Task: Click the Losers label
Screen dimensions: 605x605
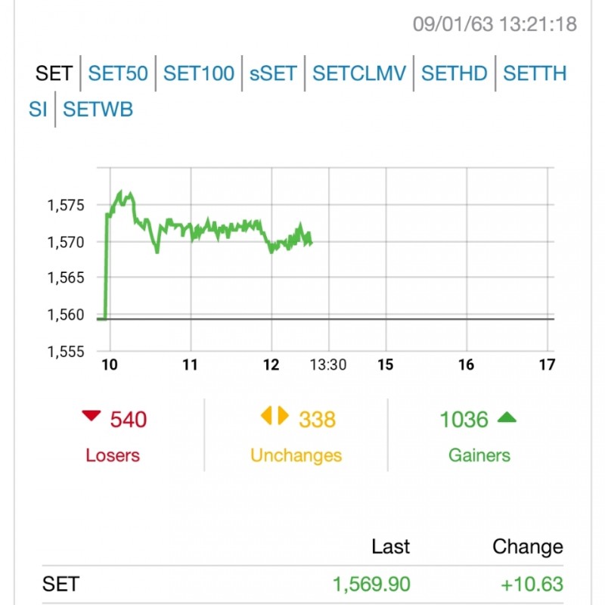Action: point(113,455)
